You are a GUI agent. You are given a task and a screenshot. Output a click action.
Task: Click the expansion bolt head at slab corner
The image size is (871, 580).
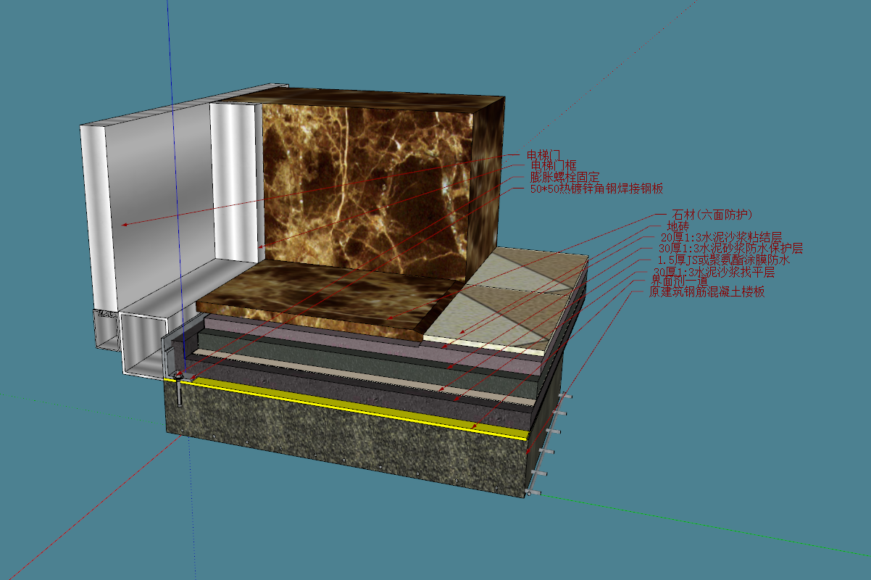(179, 377)
